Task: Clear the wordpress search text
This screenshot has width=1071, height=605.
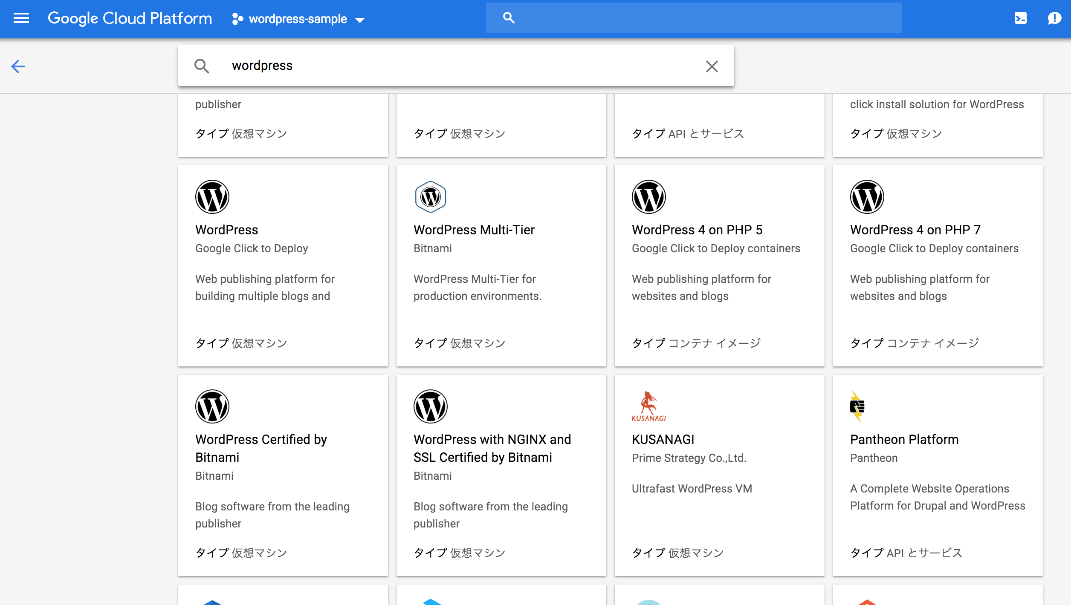Action: [x=712, y=66]
